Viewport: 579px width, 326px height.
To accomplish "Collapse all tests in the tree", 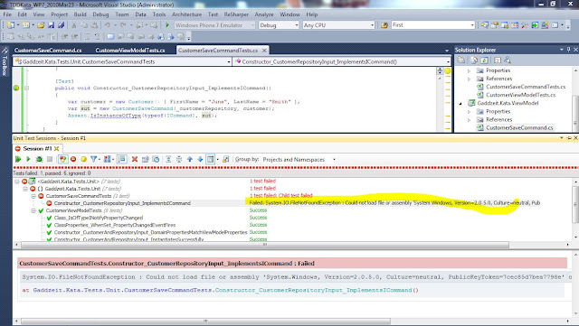I will click(179, 159).
